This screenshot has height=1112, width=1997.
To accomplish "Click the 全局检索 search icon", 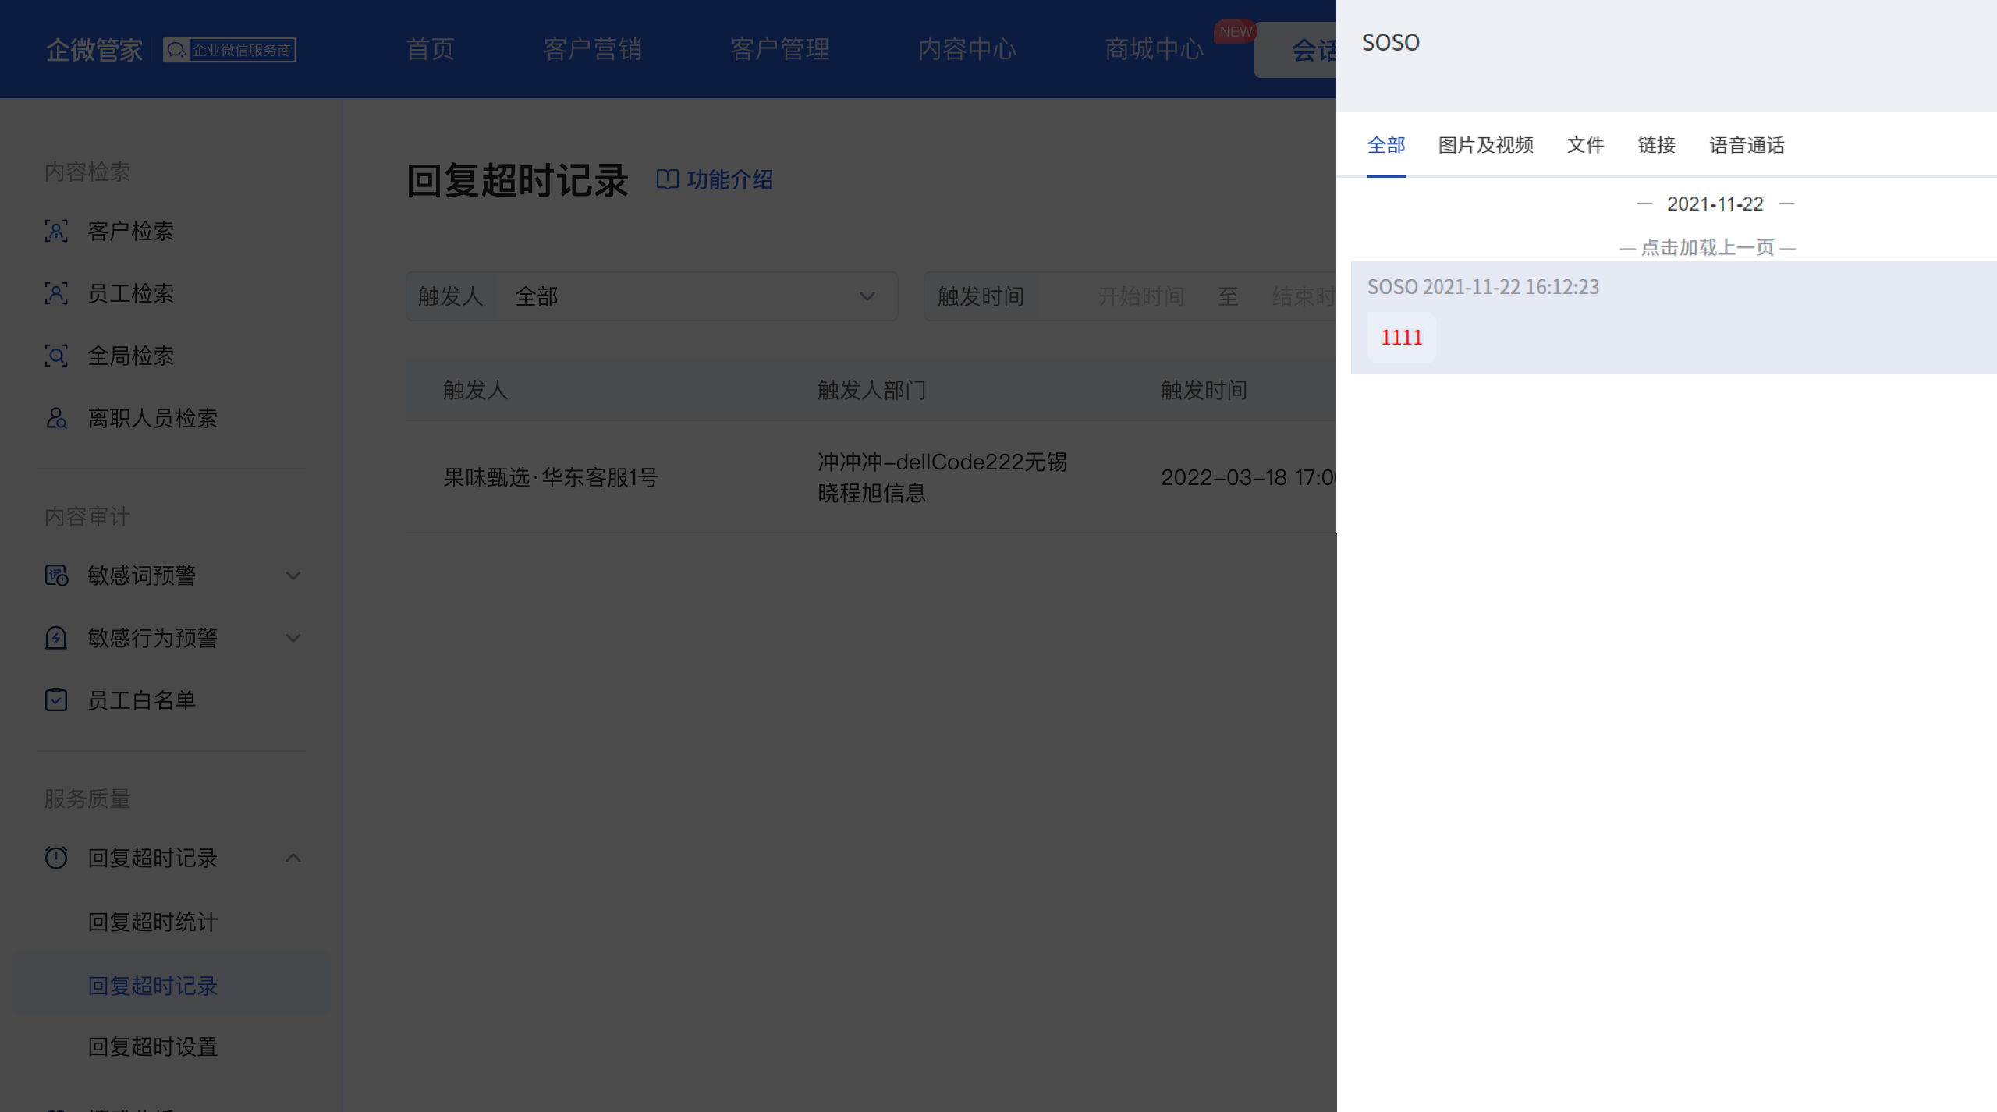I will [x=56, y=356].
